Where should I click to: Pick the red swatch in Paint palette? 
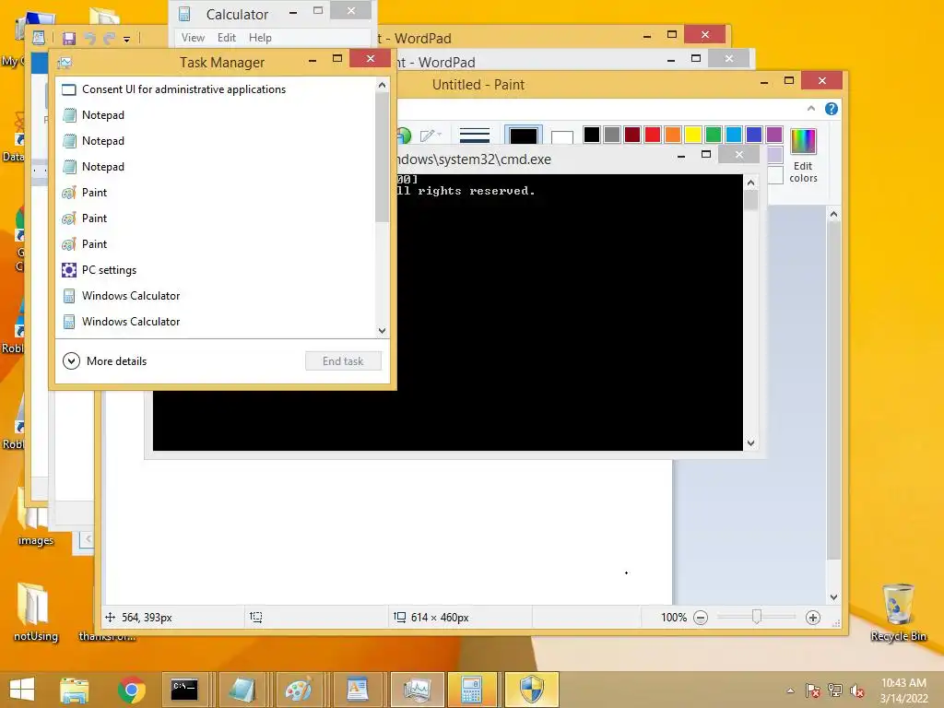(653, 135)
